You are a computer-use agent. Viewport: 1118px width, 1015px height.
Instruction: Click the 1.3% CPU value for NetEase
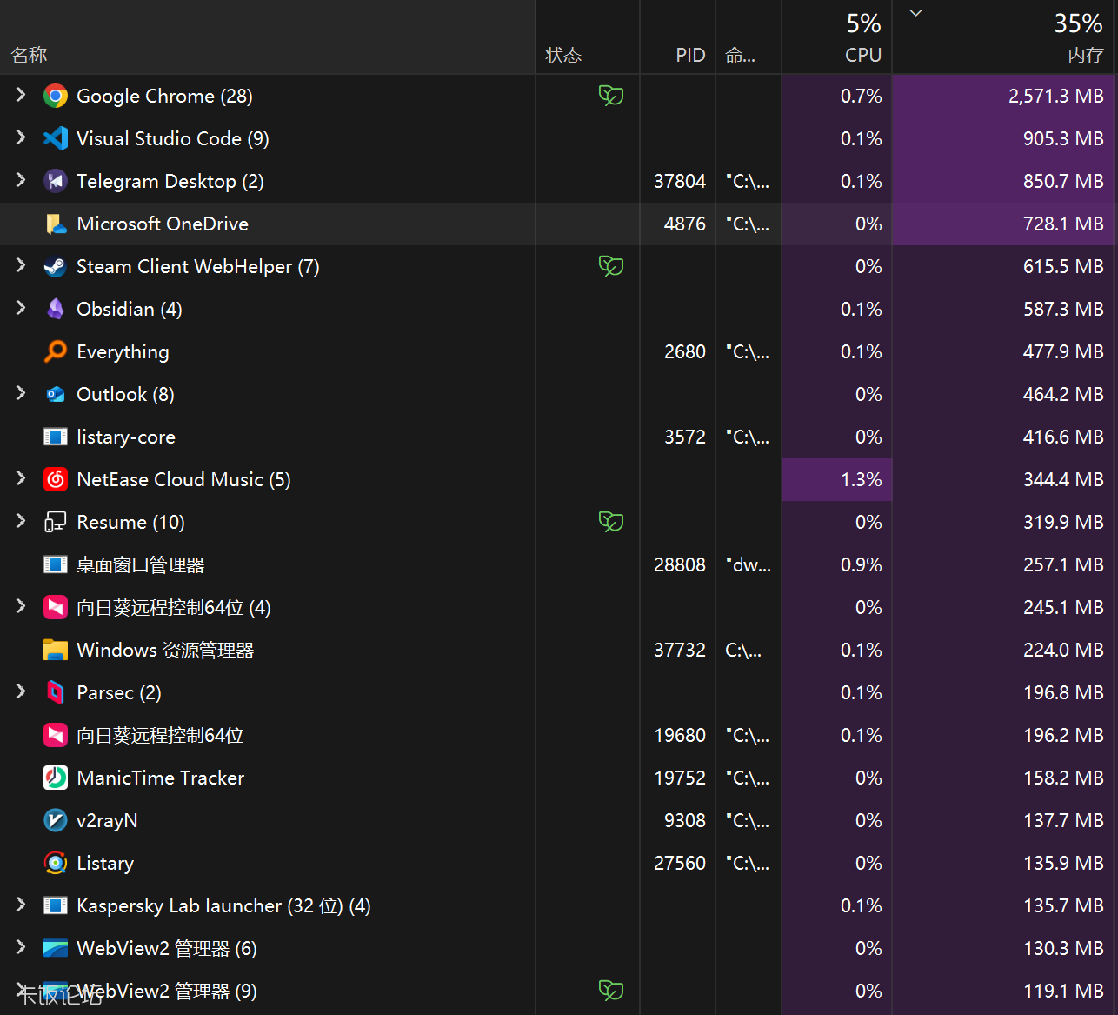[x=862, y=479]
